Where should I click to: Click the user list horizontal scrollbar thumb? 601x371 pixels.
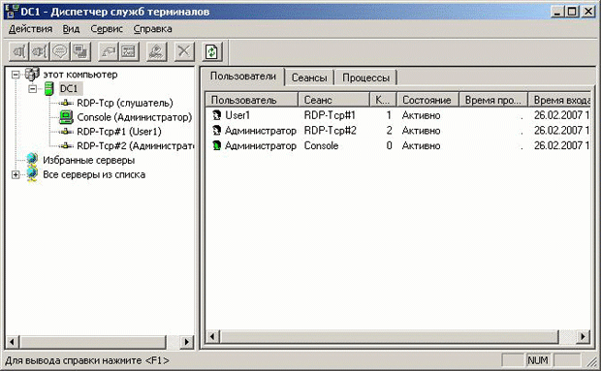[x=389, y=336]
